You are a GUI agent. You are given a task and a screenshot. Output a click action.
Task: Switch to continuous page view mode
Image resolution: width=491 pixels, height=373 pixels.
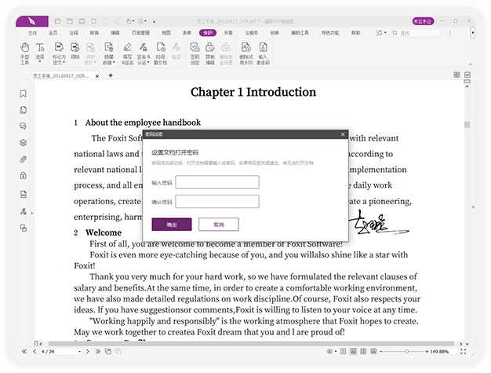[x=353, y=351]
